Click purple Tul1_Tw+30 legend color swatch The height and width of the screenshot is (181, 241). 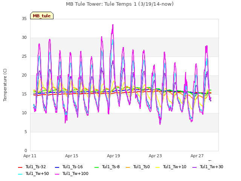(x=194, y=167)
